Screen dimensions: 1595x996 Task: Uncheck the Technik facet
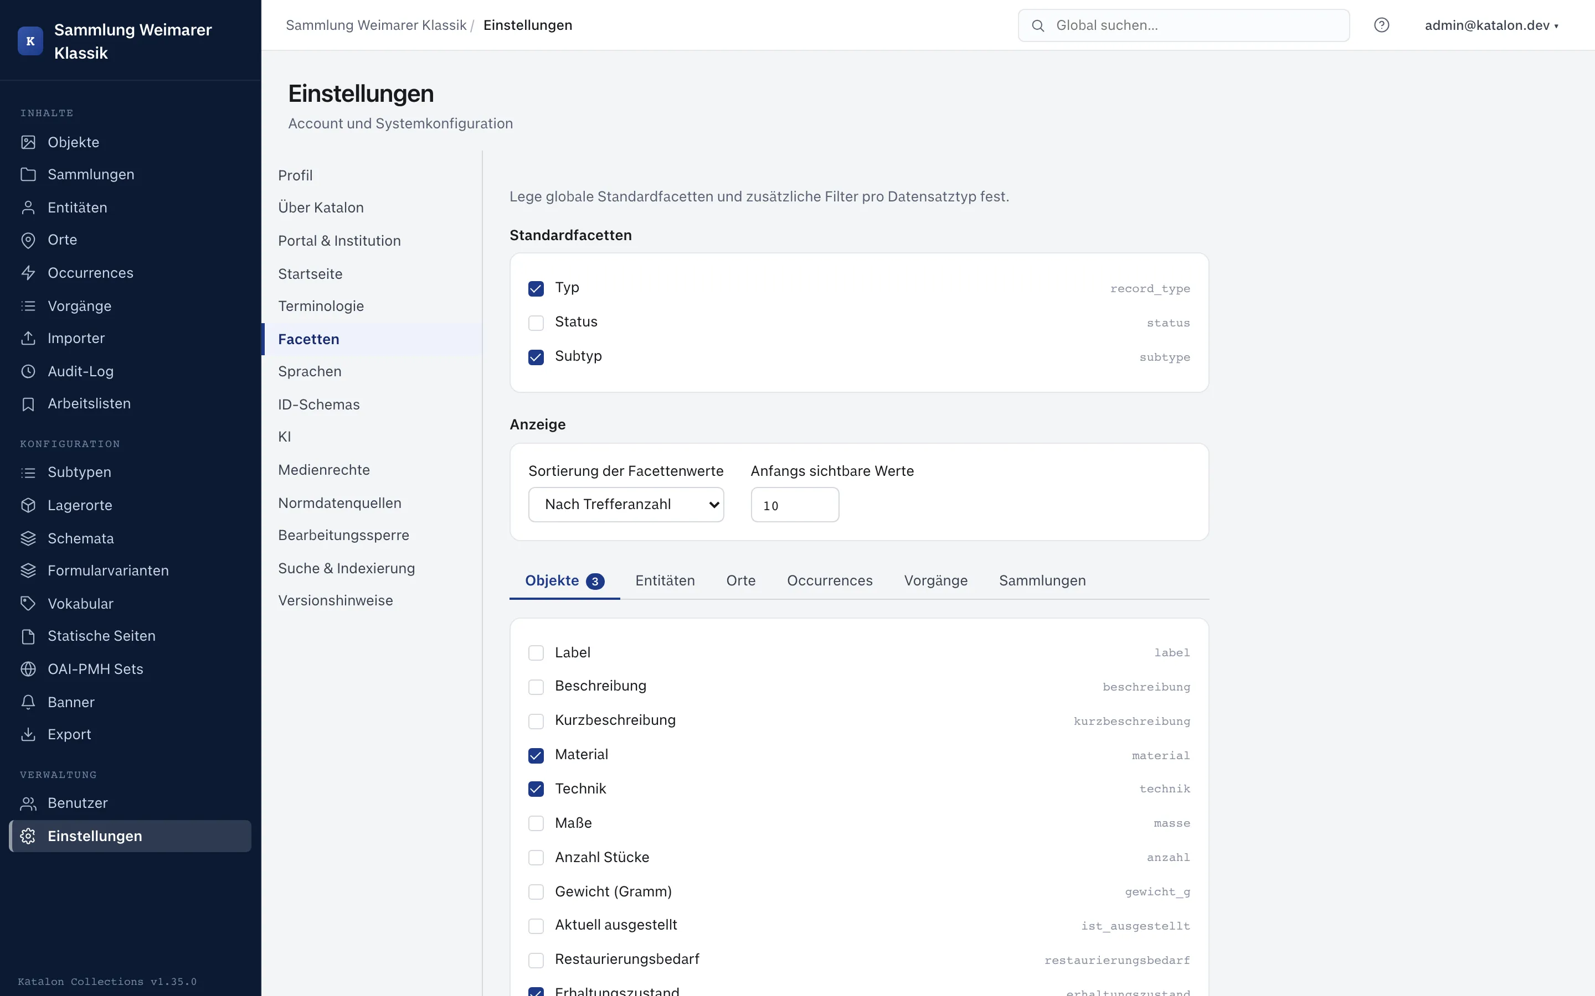pos(536,789)
